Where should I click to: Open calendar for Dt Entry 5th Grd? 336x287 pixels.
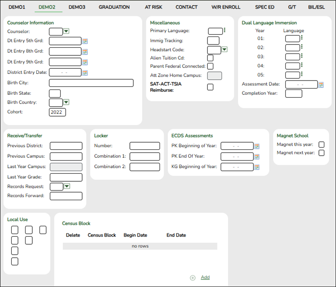pos(85,41)
